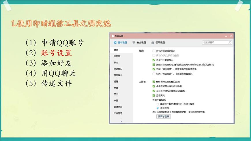Viewport: 251px width, 141px height.
Task: Switch to the 安全设置 tab
Action: (139, 42)
